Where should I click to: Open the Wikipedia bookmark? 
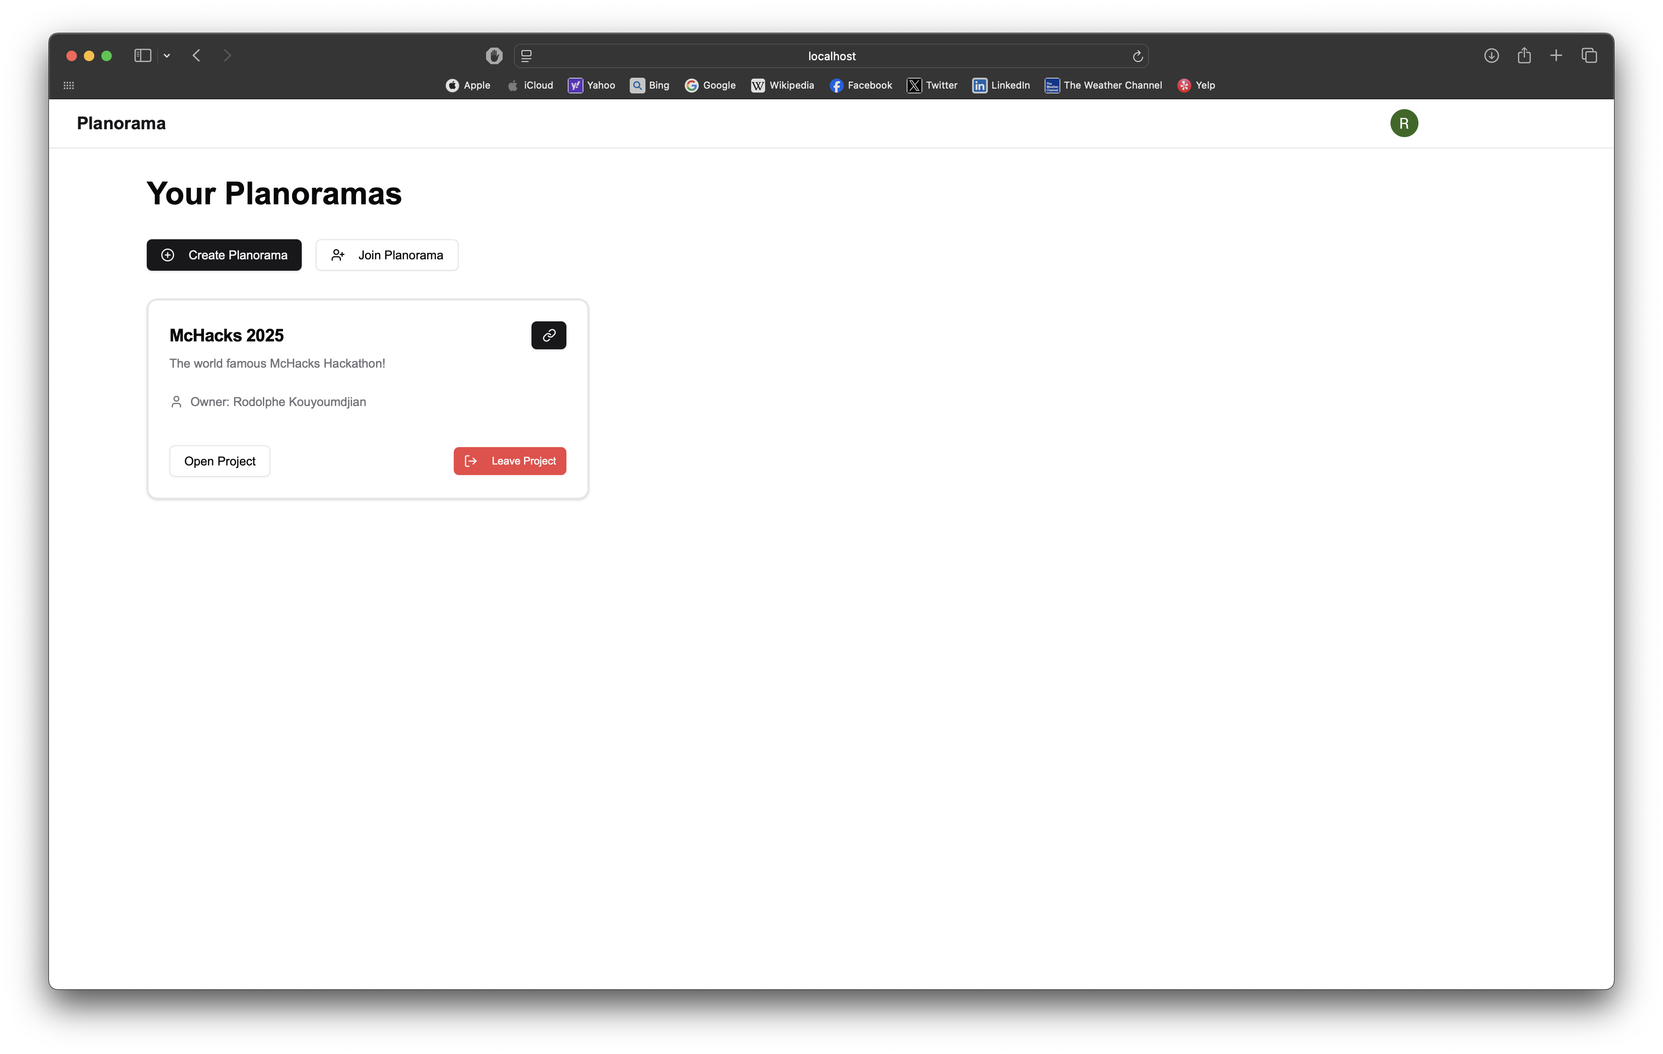click(x=783, y=85)
